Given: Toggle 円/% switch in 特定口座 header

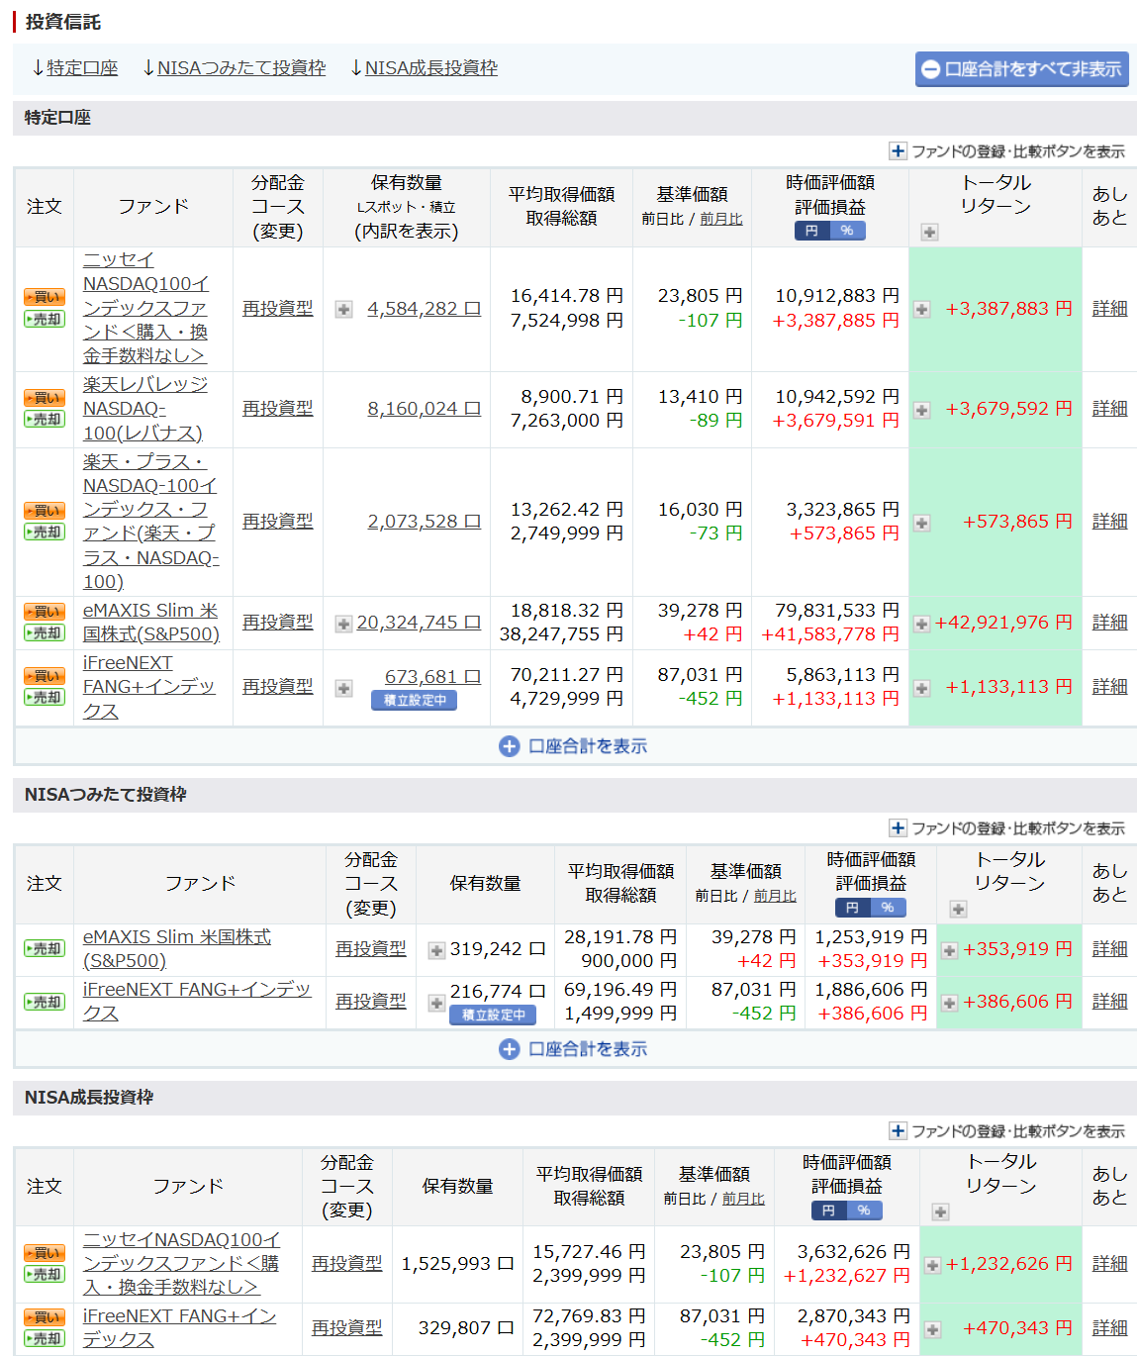Looking at the screenshot, I should click(x=829, y=231).
